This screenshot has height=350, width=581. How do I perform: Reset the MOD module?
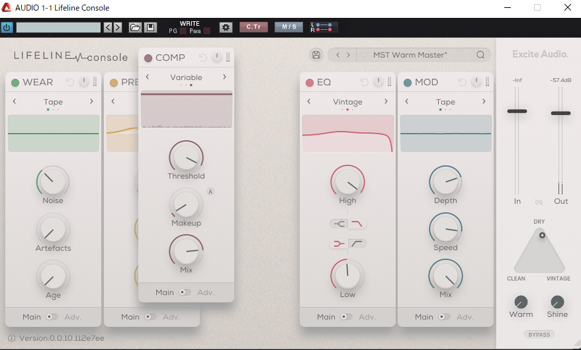point(462,82)
